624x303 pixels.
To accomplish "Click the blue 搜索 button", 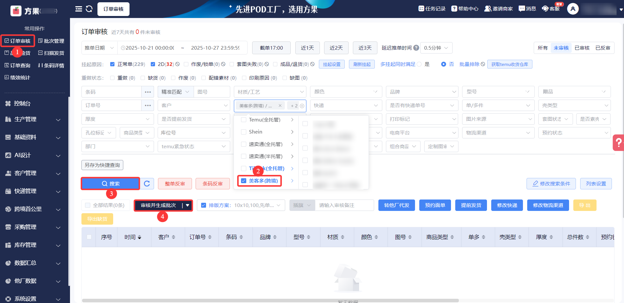I will tap(111, 183).
